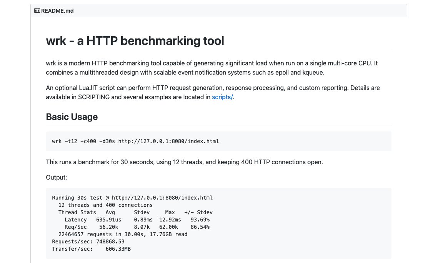Click the "wrk -t12 -c400 -d30s" command text
The width and height of the screenshot is (433, 263).
tap(83, 141)
